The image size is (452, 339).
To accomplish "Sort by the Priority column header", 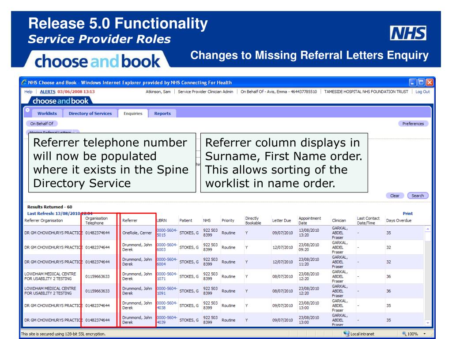I will (228, 221).
